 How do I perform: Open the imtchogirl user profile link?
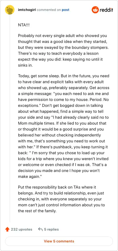pos(27,10)
